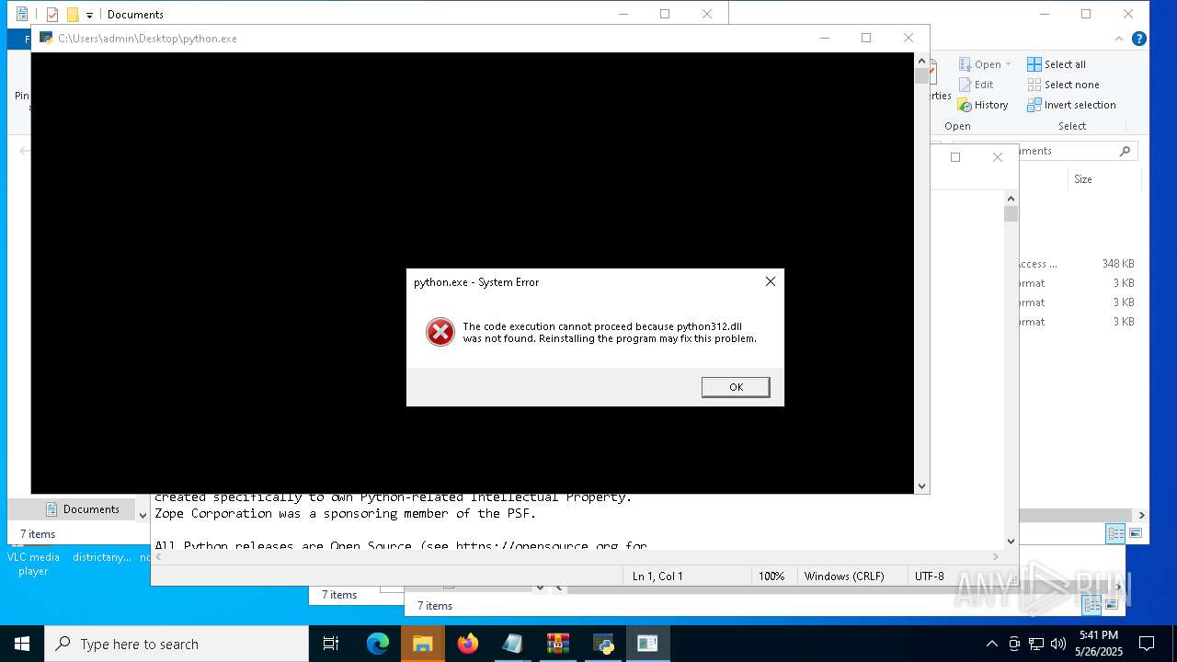Launch Microsoft Edge from taskbar

[x=378, y=644]
